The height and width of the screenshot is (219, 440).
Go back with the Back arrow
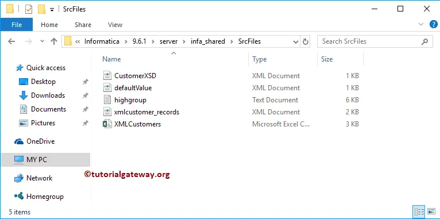[x=11, y=41]
